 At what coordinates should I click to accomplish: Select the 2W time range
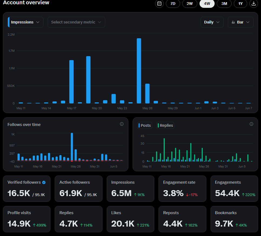tap(190, 4)
